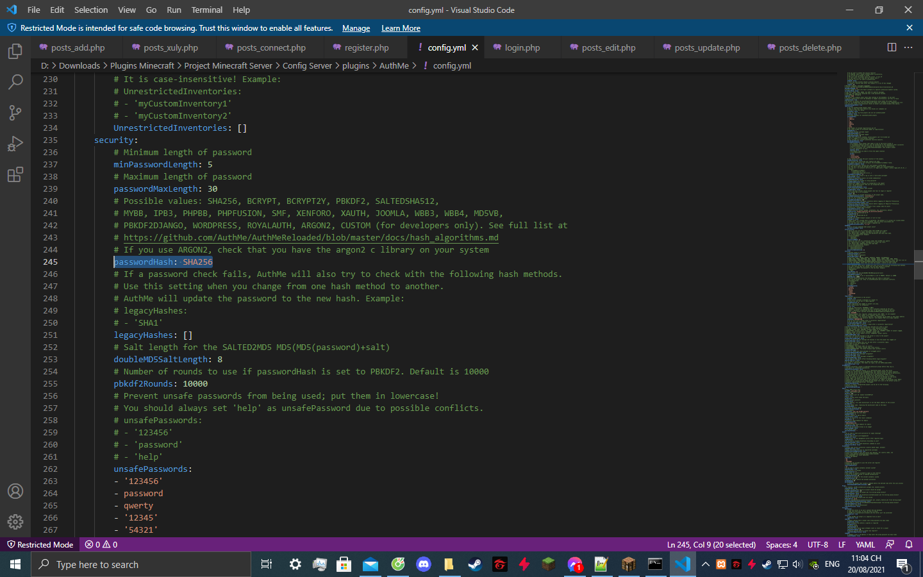Switch to the login.php tab

[x=522, y=47]
